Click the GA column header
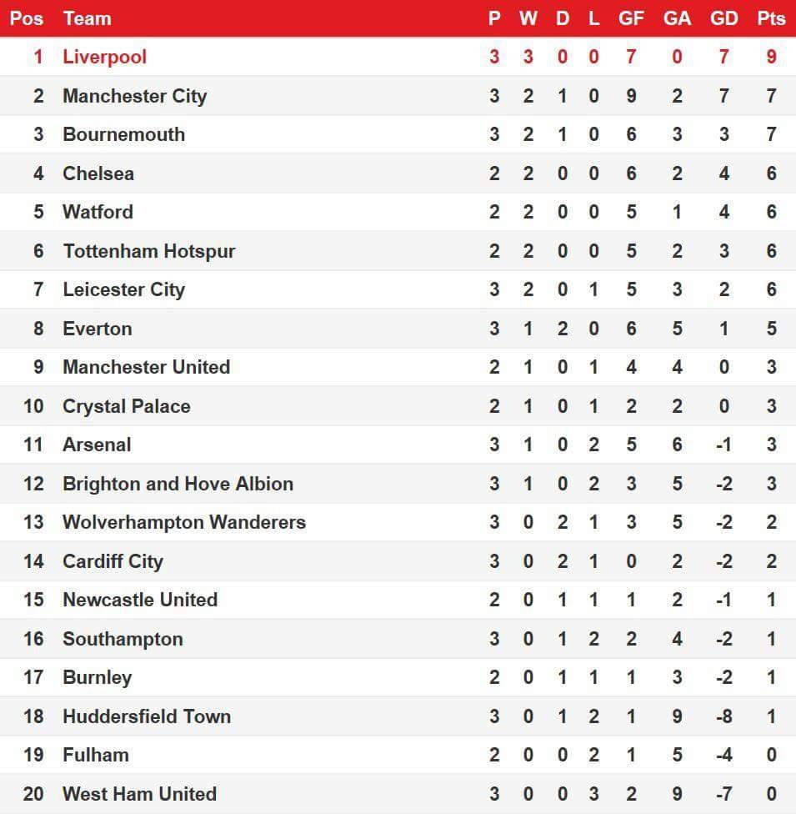This screenshot has height=814, width=796. pos(677,18)
